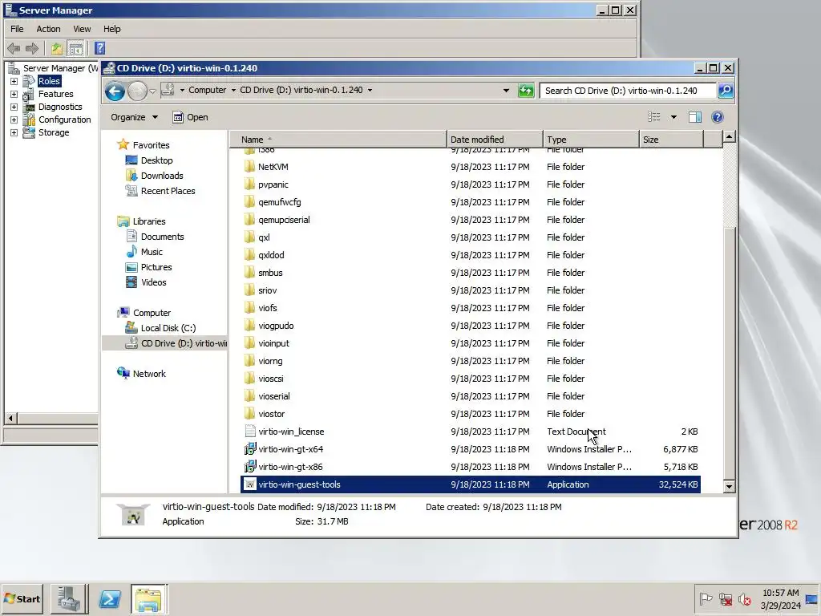Select the sriov folder
This screenshot has height=616, width=821.
coord(267,290)
